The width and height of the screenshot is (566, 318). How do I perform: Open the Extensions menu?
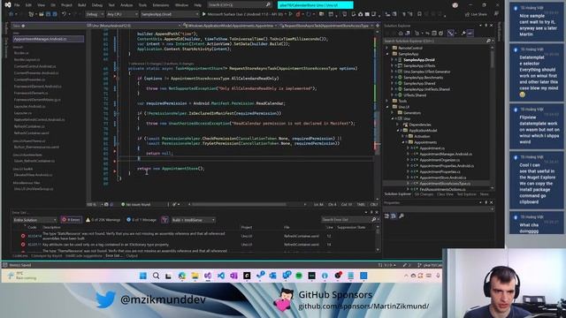pyautogui.click(x=161, y=5)
